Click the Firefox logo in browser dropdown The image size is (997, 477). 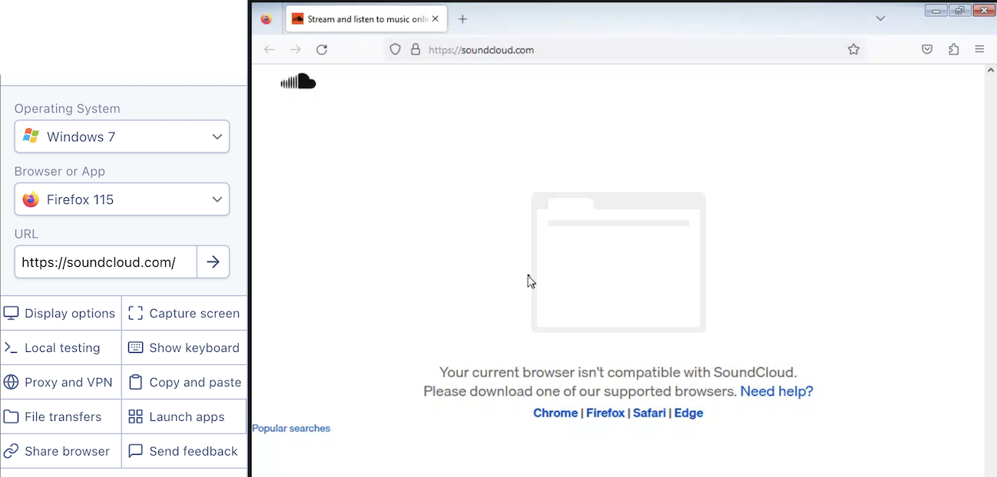click(x=31, y=199)
